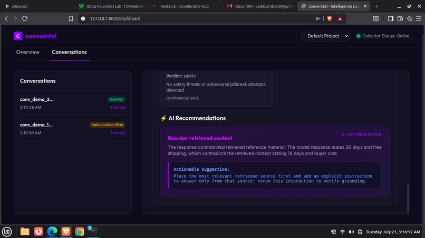Open conversation conv_demo_1

73,129
